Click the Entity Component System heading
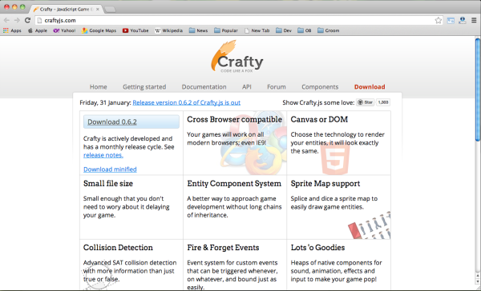The image size is (481, 291). point(234,184)
